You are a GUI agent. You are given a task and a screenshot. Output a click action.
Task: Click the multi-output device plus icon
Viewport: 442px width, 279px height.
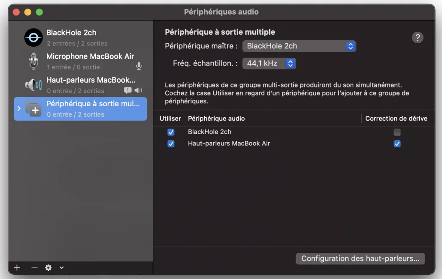pos(33,109)
